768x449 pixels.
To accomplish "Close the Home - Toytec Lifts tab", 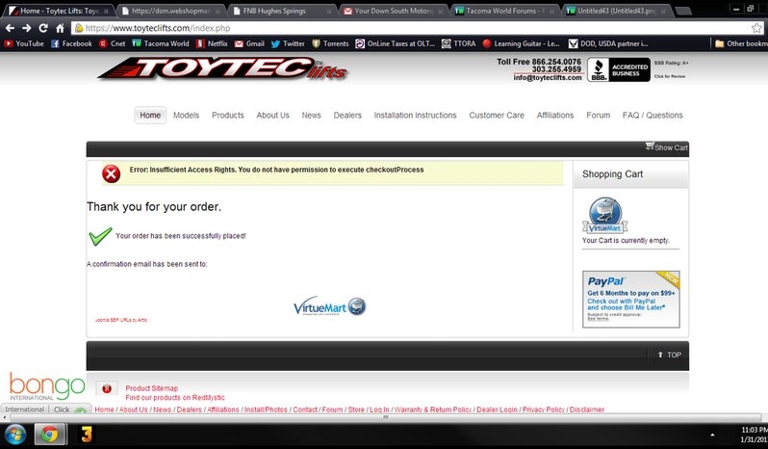I will click(x=106, y=12).
